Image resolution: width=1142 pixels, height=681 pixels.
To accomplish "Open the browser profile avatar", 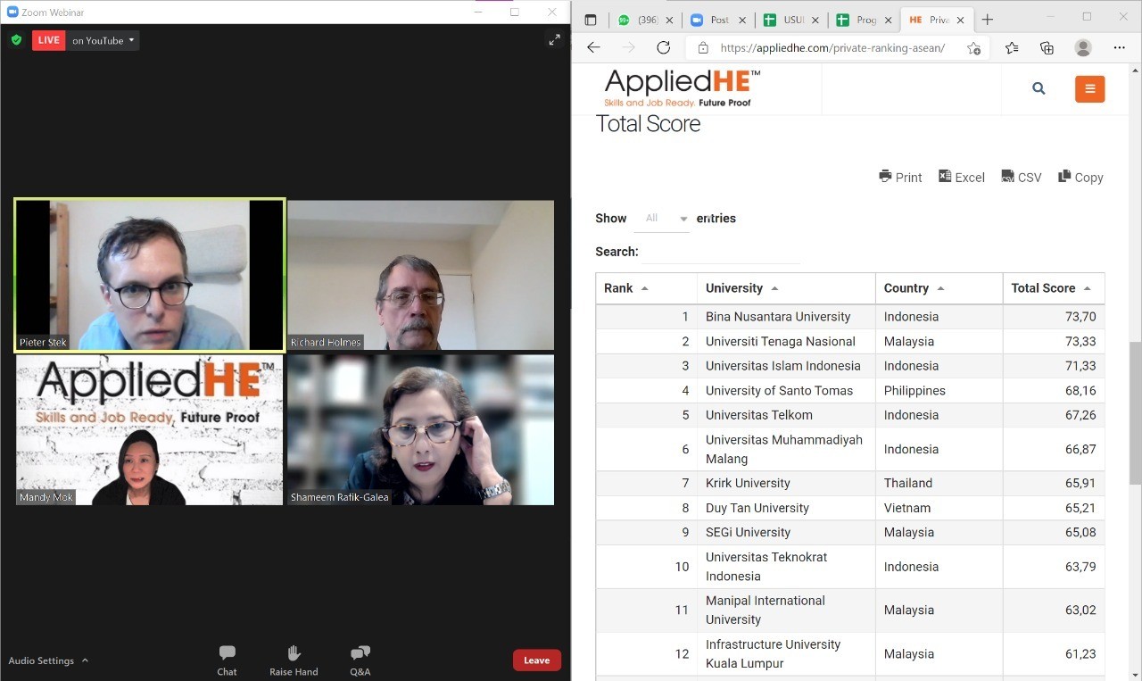I will point(1083,48).
